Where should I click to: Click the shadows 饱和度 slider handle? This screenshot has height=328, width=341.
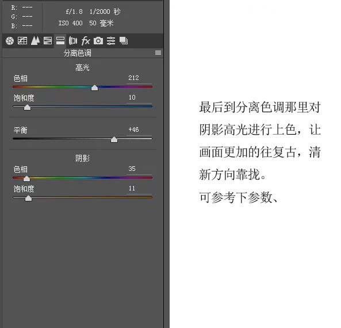pyautogui.click(x=28, y=199)
